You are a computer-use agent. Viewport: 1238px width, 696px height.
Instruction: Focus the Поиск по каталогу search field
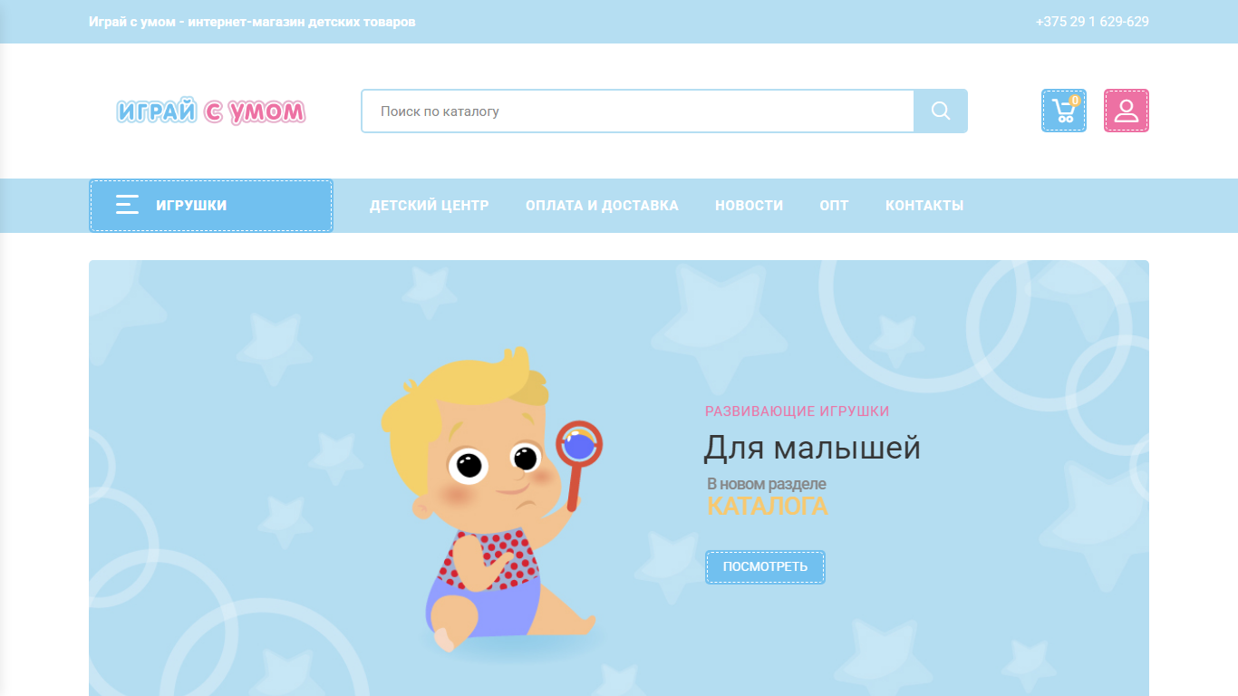pos(637,111)
